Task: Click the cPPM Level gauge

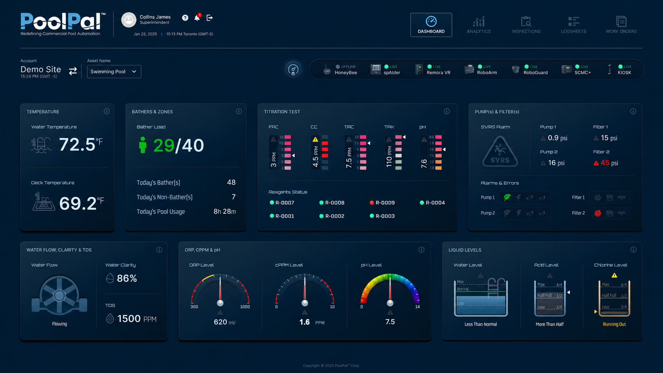Action: [x=305, y=290]
